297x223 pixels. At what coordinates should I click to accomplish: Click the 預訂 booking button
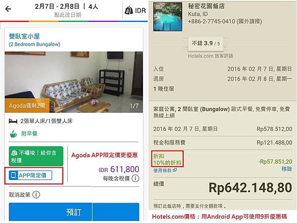click(74, 212)
